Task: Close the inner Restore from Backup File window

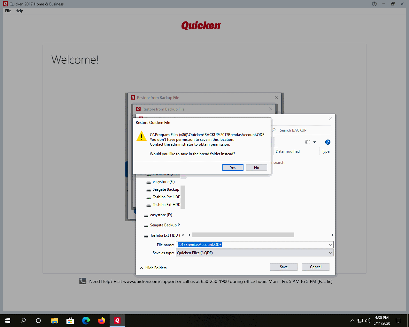Action: pyautogui.click(x=271, y=109)
